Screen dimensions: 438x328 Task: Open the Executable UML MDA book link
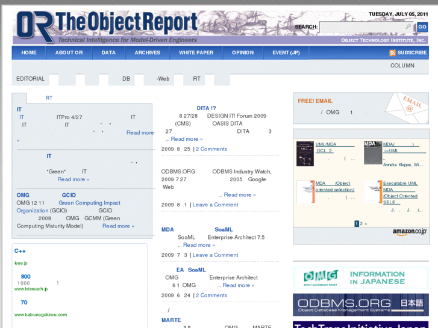[x=400, y=193]
